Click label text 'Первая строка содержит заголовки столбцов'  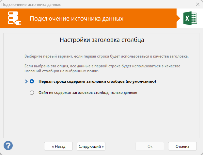pos(97,81)
